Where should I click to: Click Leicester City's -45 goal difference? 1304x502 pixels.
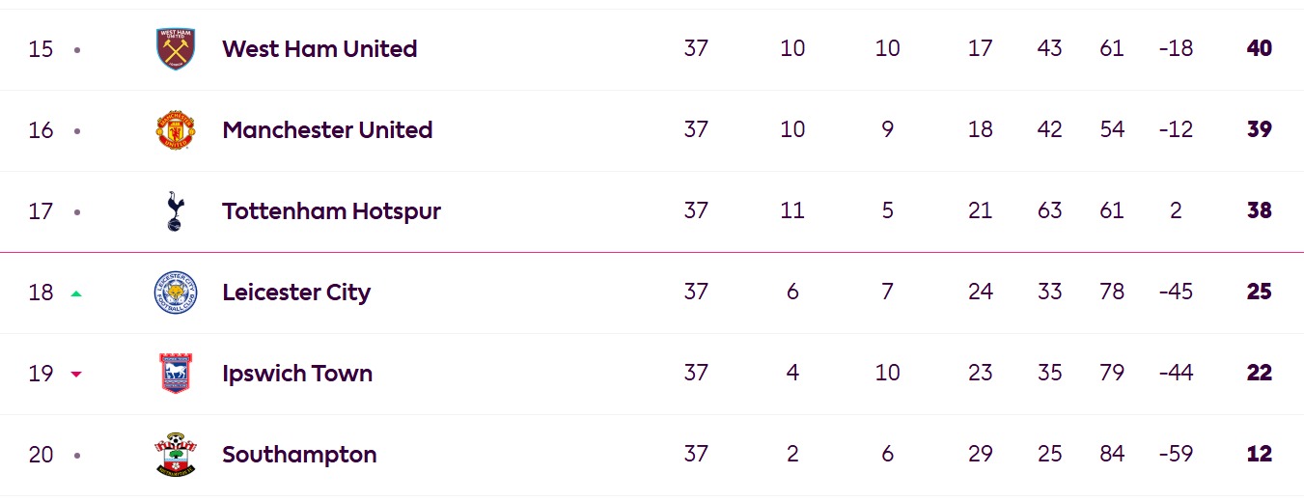pos(1176,292)
